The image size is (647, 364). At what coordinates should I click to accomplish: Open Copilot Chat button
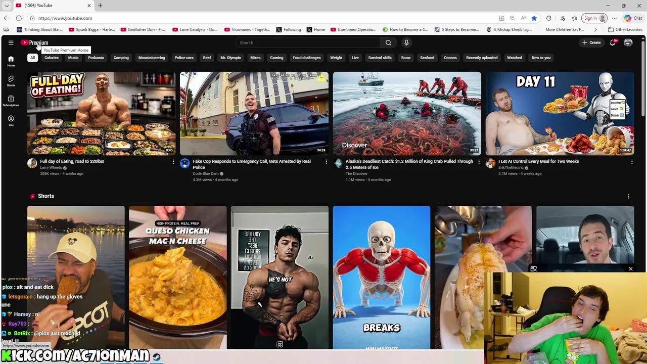(x=633, y=18)
